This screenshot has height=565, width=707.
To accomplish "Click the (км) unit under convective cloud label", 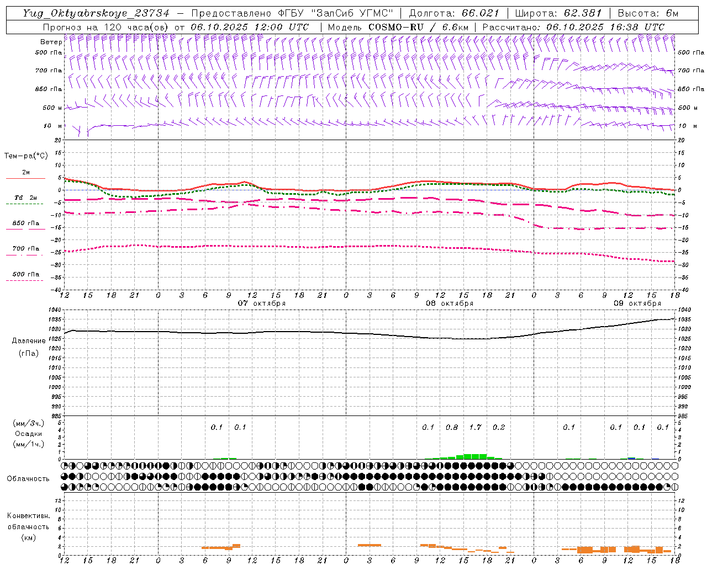I will click(x=28, y=537).
